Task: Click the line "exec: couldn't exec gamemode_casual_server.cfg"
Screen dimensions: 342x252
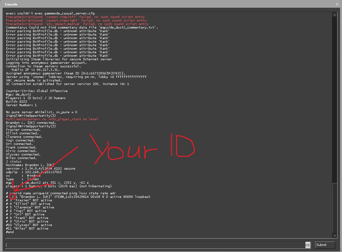Action: point(50,13)
